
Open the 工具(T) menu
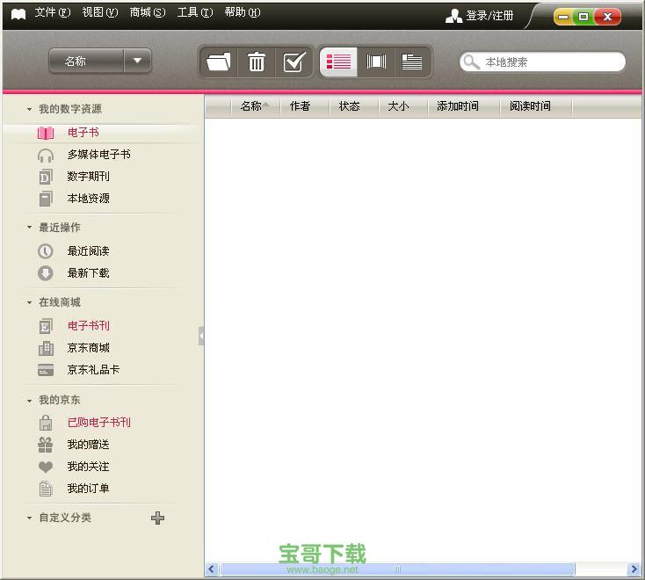tap(195, 13)
